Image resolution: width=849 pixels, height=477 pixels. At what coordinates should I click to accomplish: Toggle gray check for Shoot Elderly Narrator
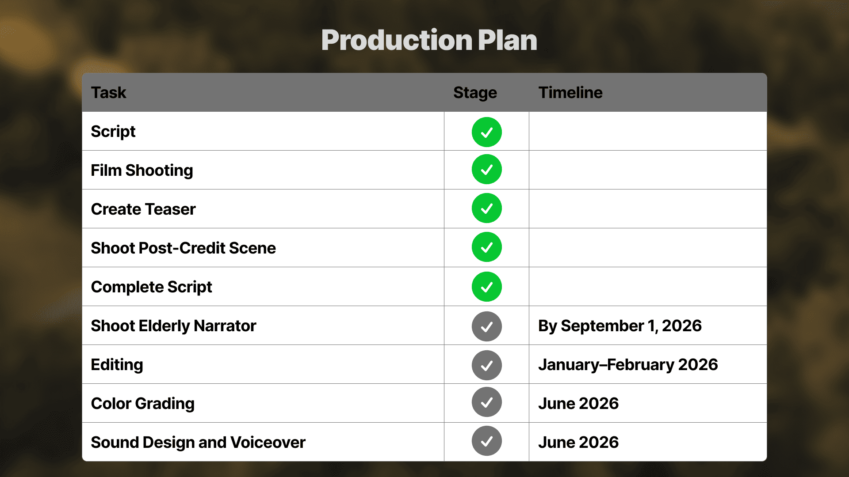tap(486, 326)
